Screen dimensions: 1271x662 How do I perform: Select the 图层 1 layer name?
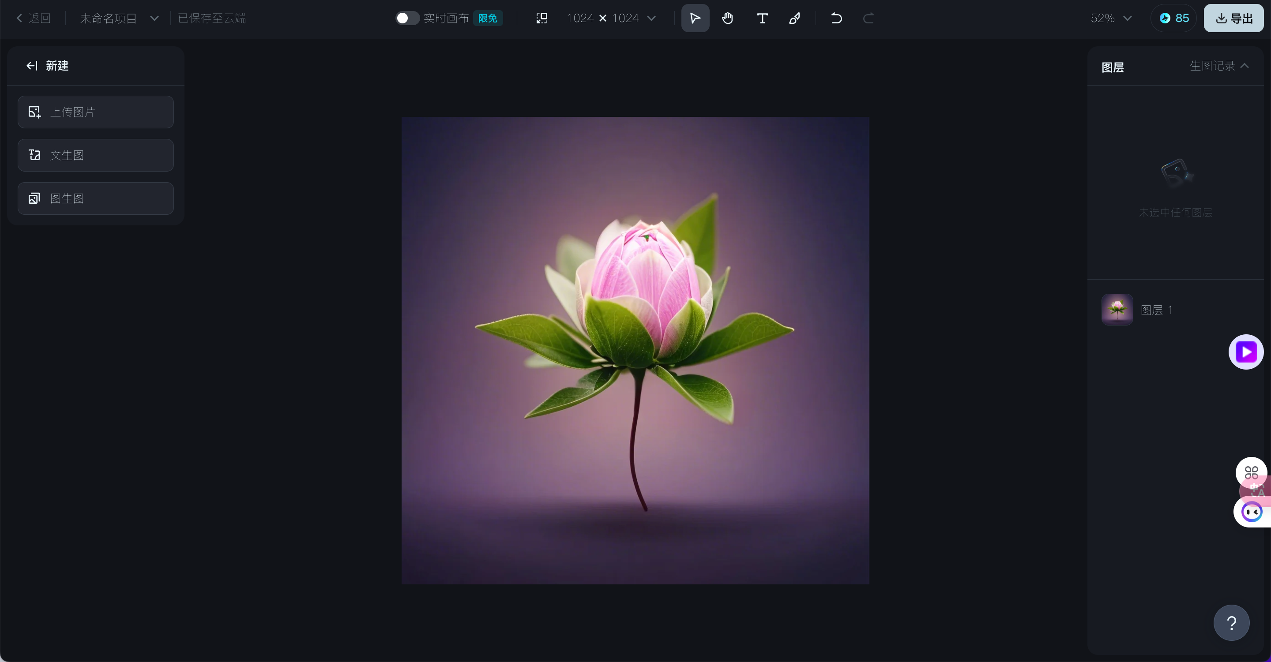click(x=1156, y=310)
